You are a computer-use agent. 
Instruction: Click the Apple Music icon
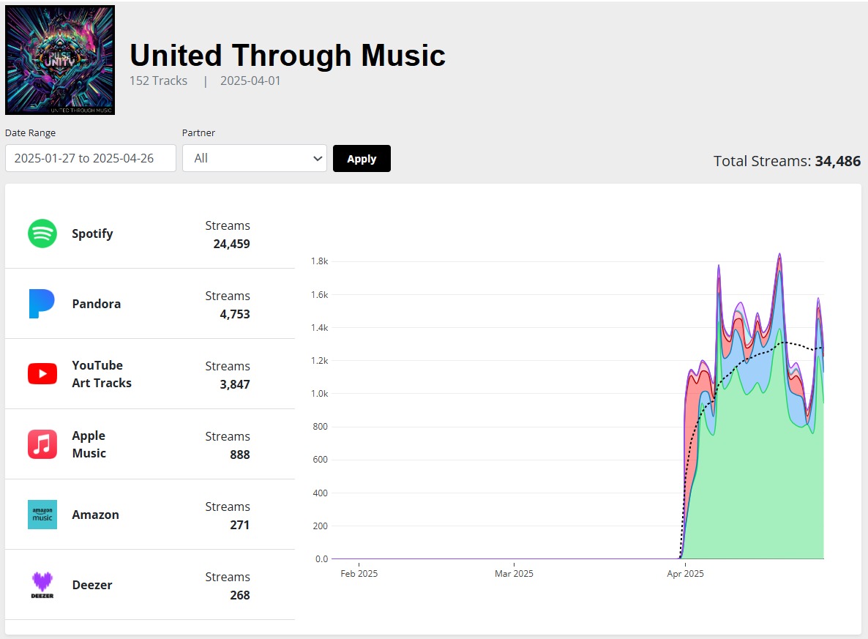click(42, 444)
